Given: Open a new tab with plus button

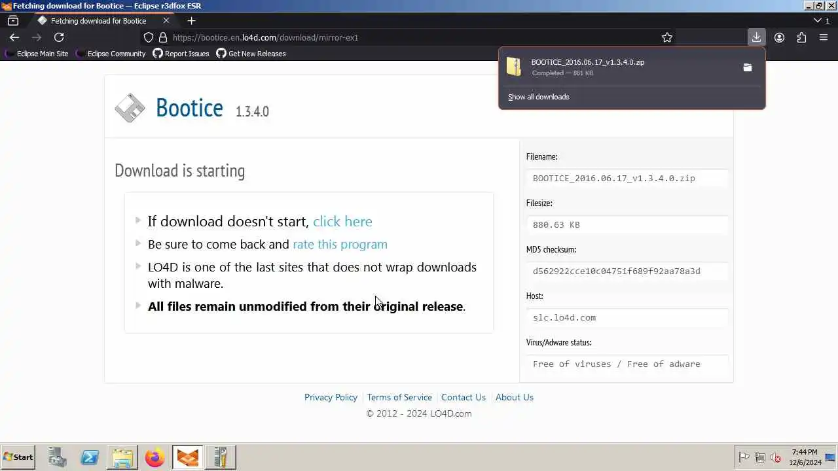Looking at the screenshot, I should [x=191, y=20].
